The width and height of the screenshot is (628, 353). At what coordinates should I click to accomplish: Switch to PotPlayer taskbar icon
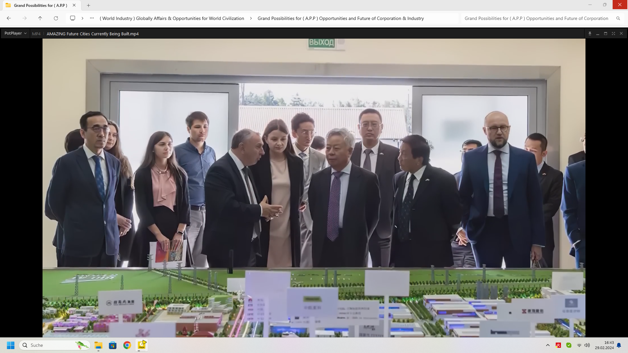pos(142,345)
